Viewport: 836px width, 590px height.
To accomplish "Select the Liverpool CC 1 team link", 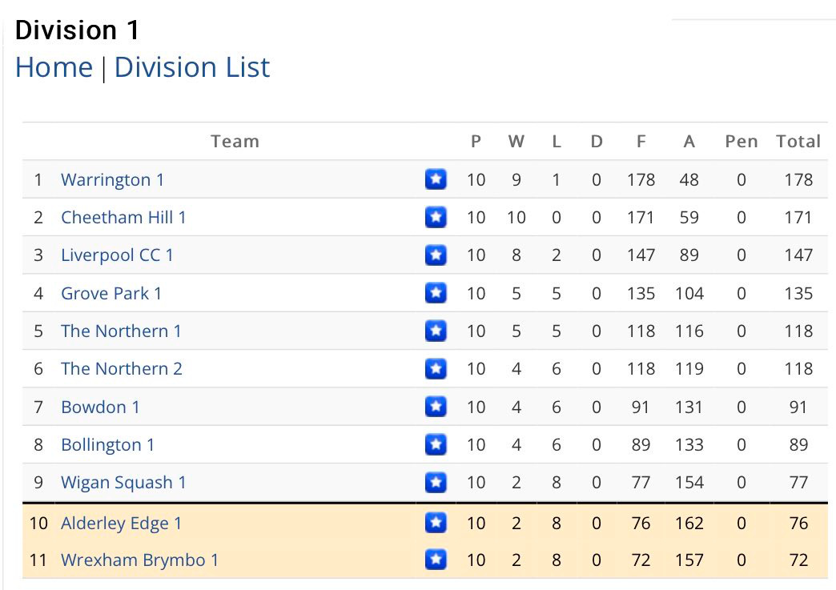I will (117, 255).
